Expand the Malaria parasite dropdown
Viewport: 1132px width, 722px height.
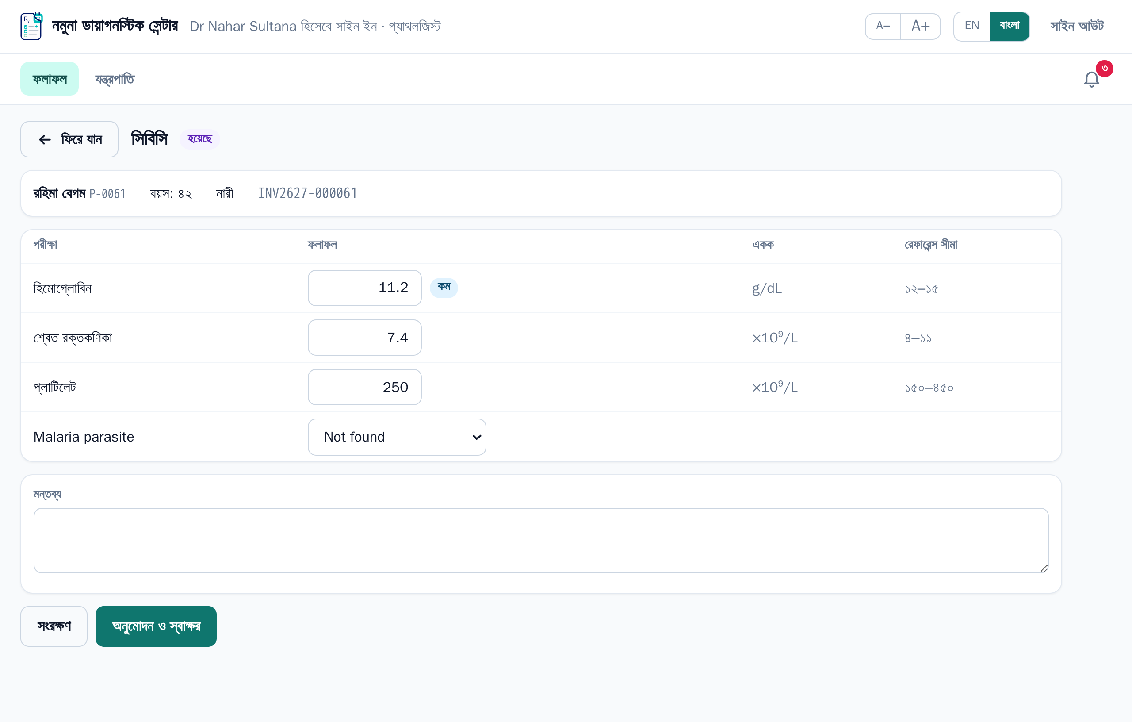coord(397,437)
